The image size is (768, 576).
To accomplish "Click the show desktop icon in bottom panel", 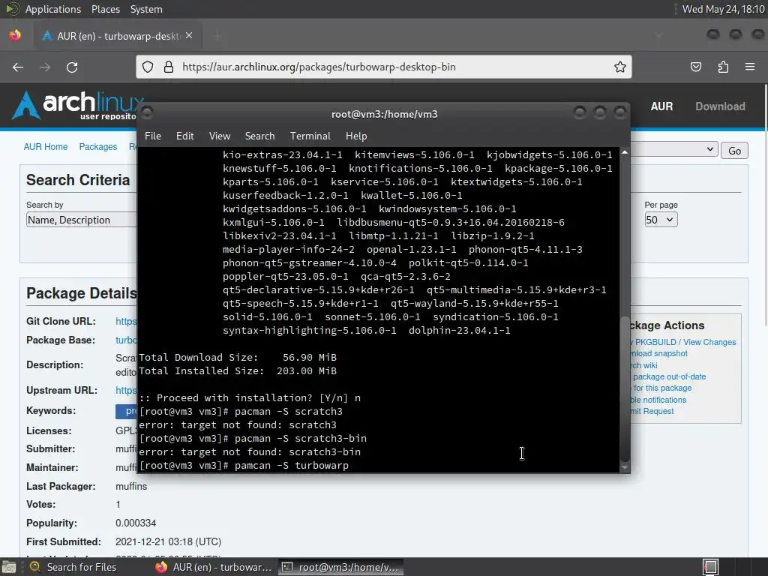I will (9, 567).
